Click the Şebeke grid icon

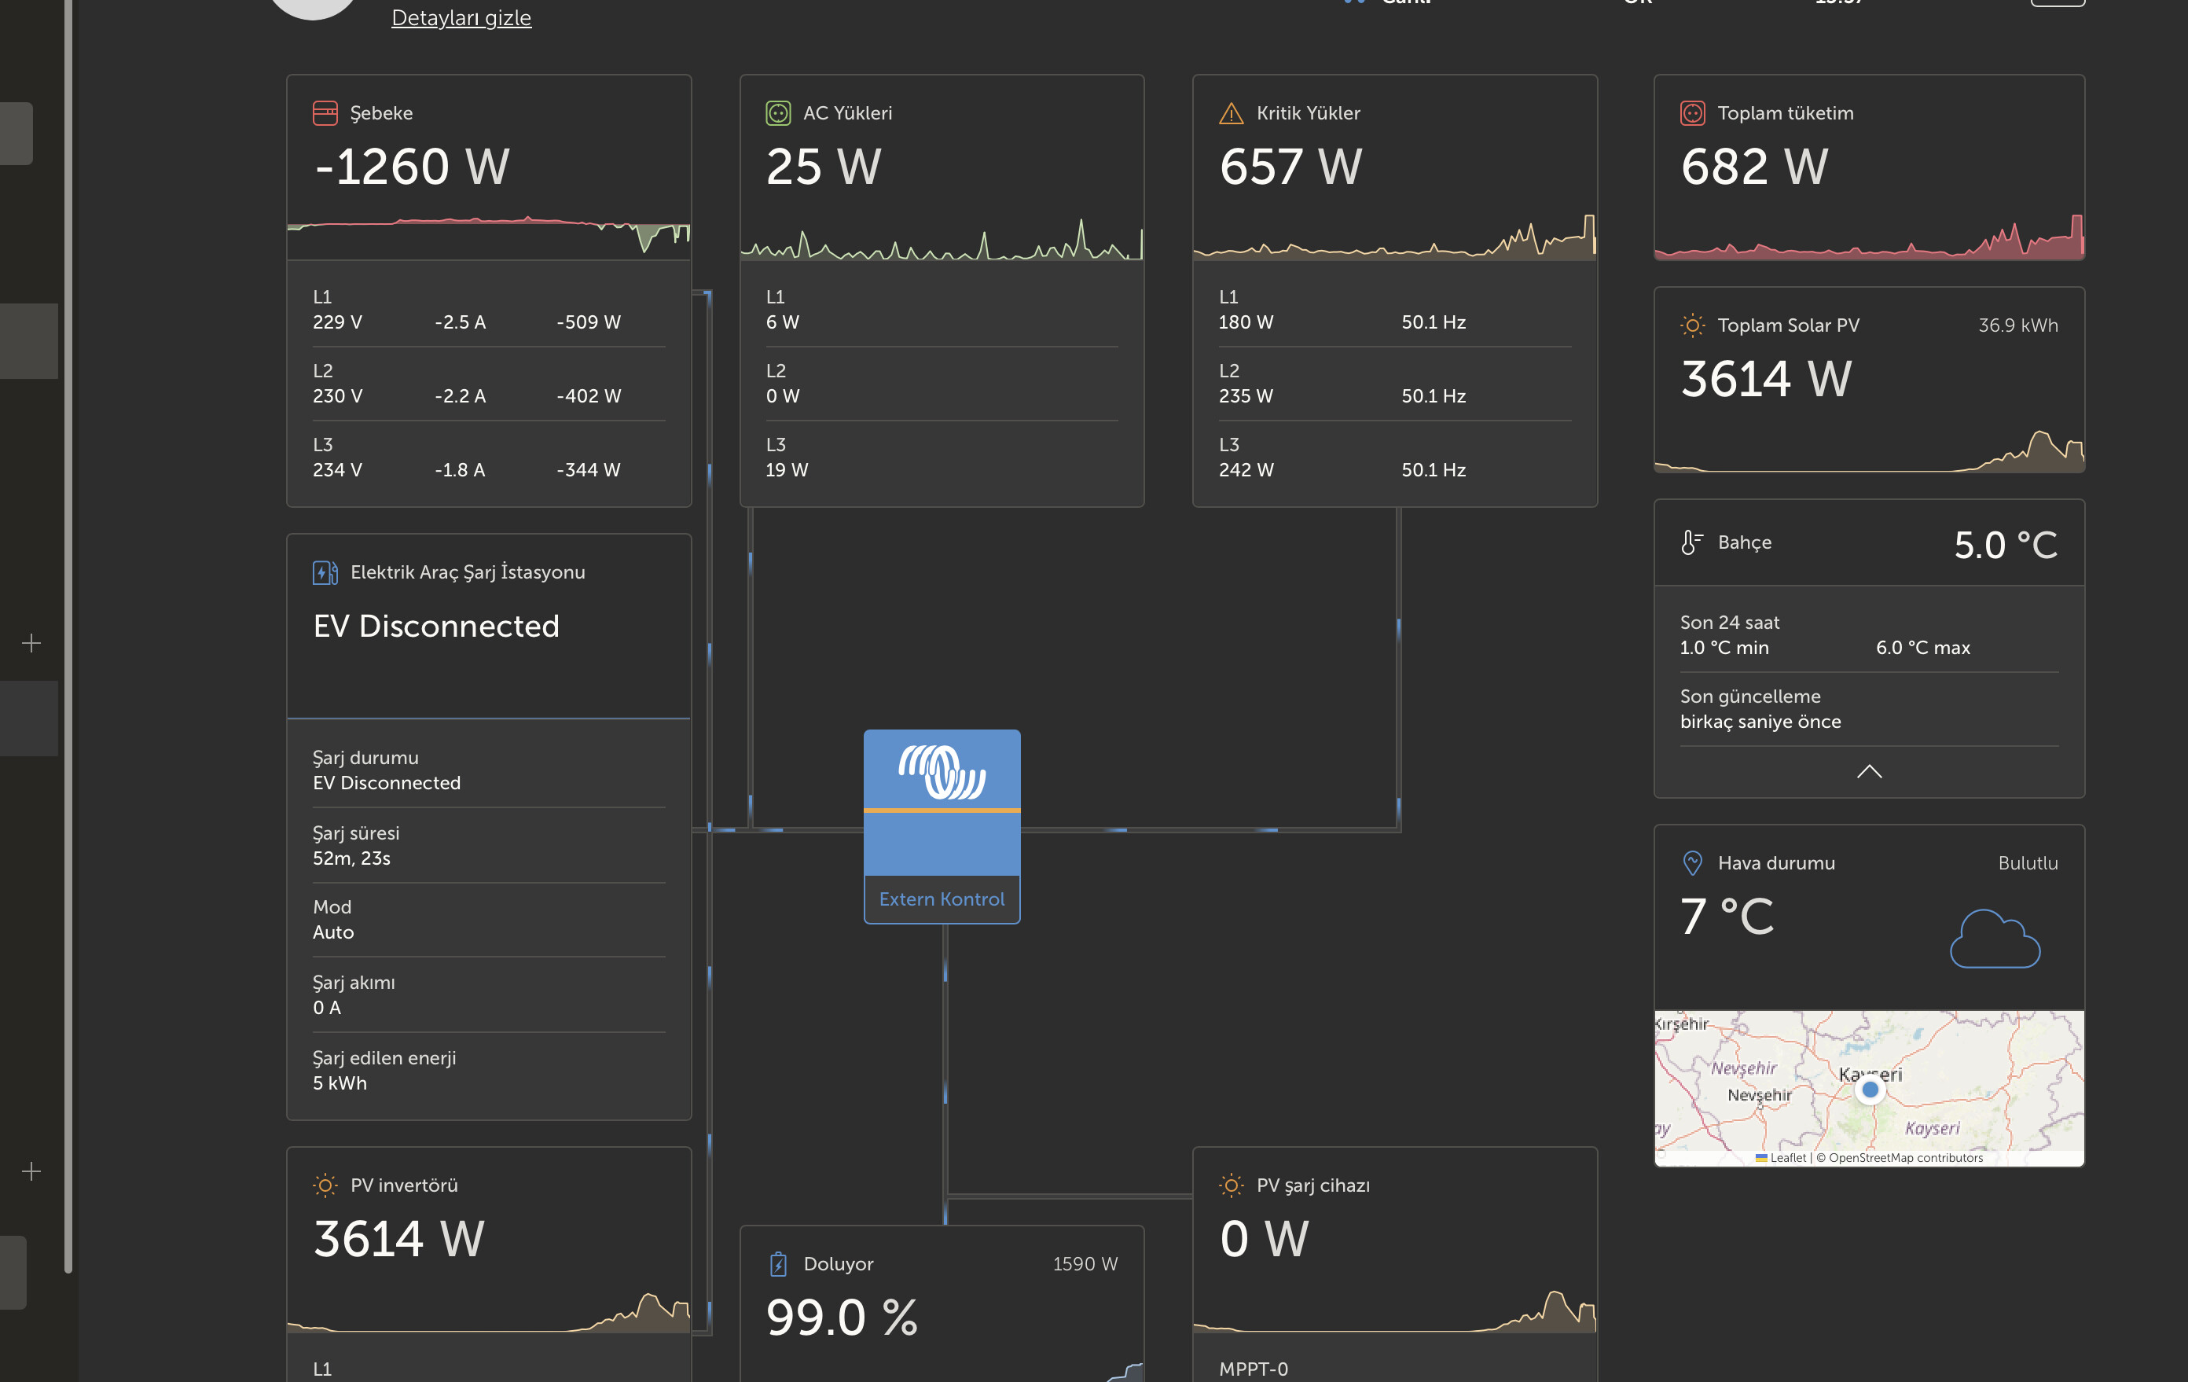click(x=325, y=112)
